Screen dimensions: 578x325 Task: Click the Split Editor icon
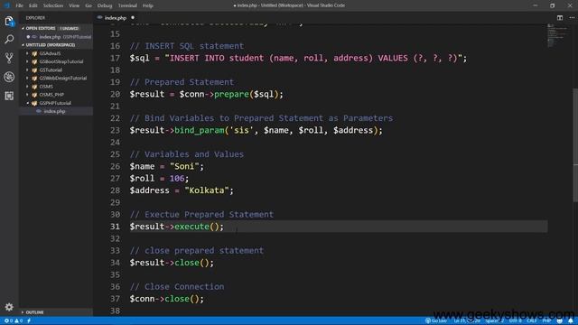tap(560, 18)
